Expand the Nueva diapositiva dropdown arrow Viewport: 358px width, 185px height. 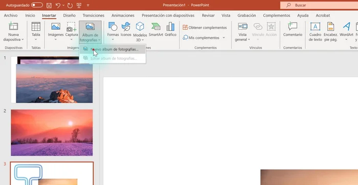pyautogui.click(x=23, y=40)
